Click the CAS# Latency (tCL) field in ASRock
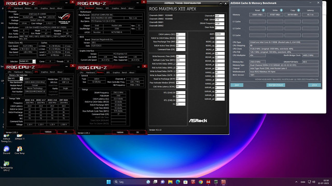 pyautogui.click(x=181, y=34)
